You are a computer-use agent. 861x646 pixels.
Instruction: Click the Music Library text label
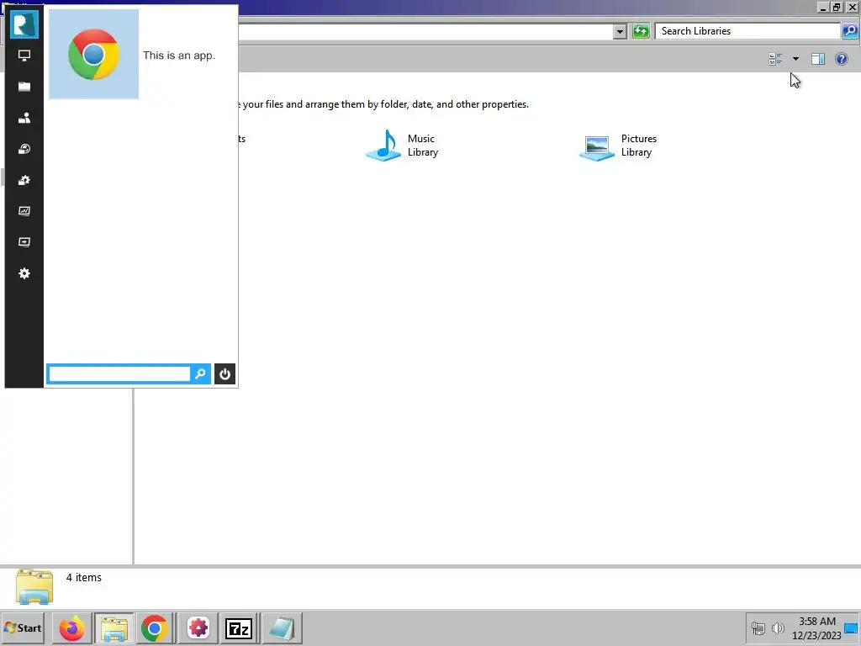tap(423, 146)
